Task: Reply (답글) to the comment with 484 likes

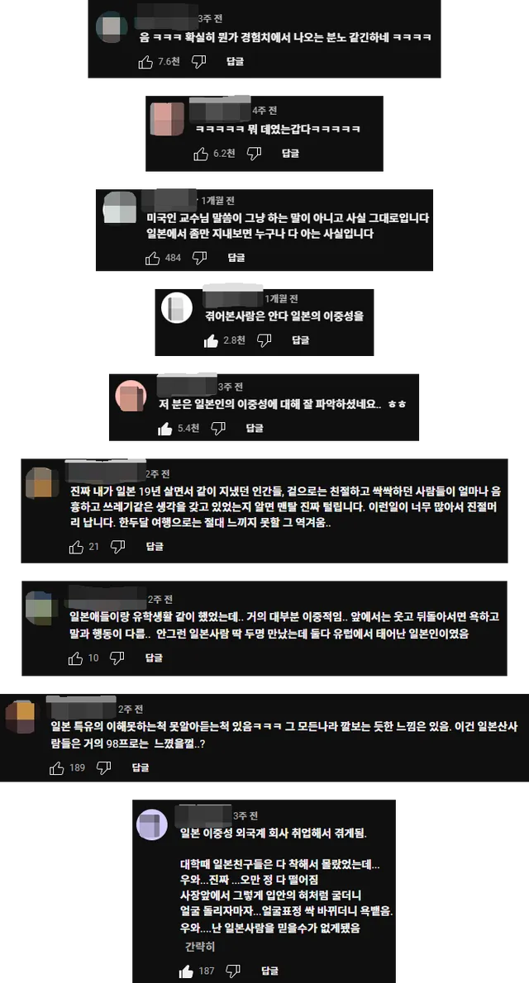Action: tap(236, 258)
